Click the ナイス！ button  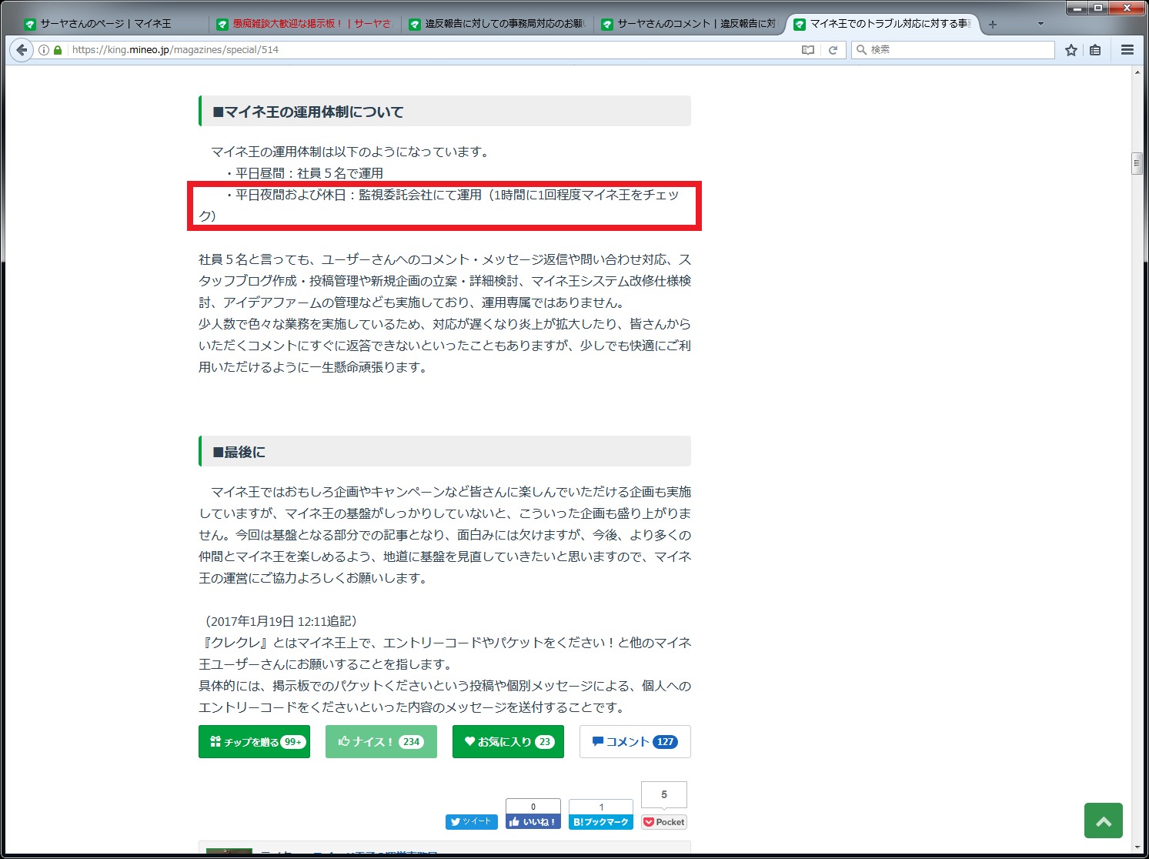click(x=381, y=742)
